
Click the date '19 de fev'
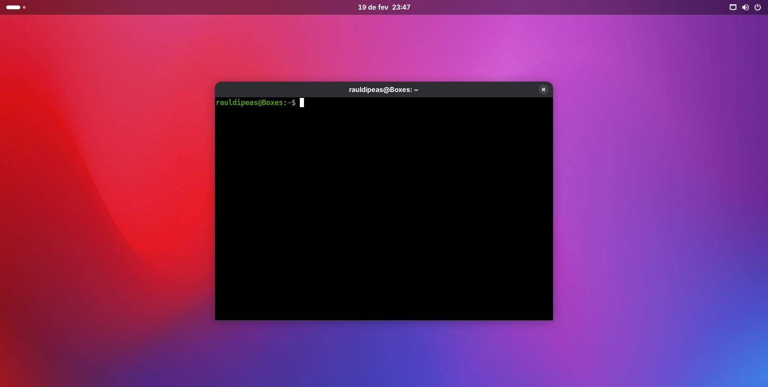(x=373, y=7)
